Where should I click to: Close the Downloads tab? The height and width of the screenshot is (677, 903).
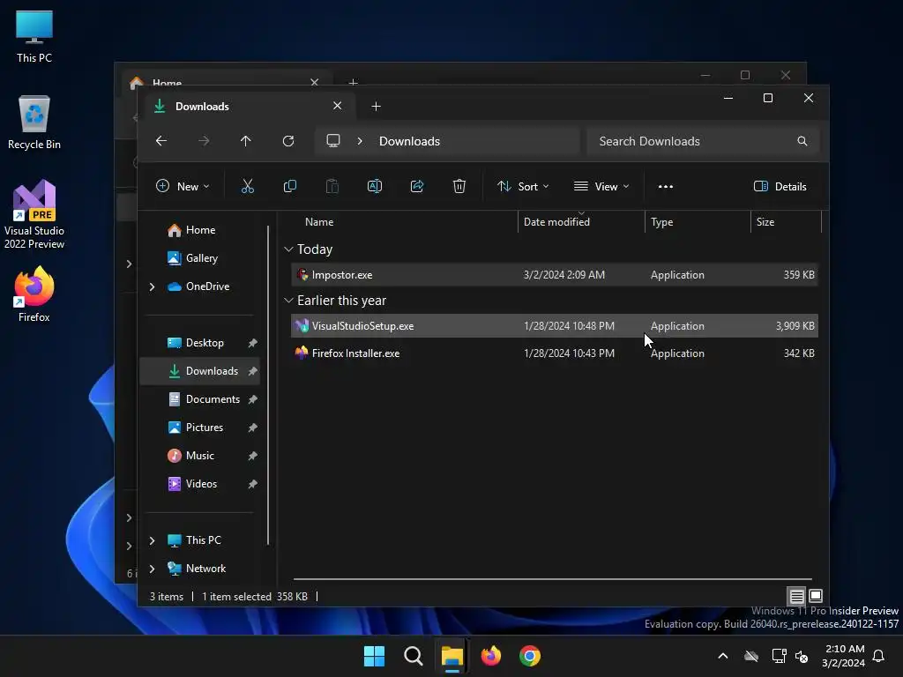click(x=337, y=106)
